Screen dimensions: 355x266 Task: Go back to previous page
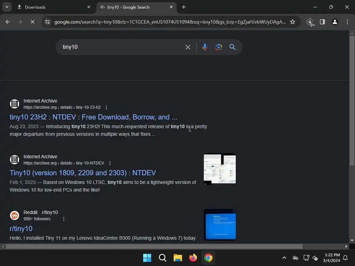click(x=8, y=22)
